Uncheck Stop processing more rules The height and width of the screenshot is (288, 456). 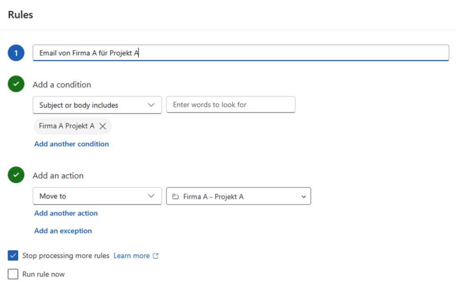[x=13, y=256]
